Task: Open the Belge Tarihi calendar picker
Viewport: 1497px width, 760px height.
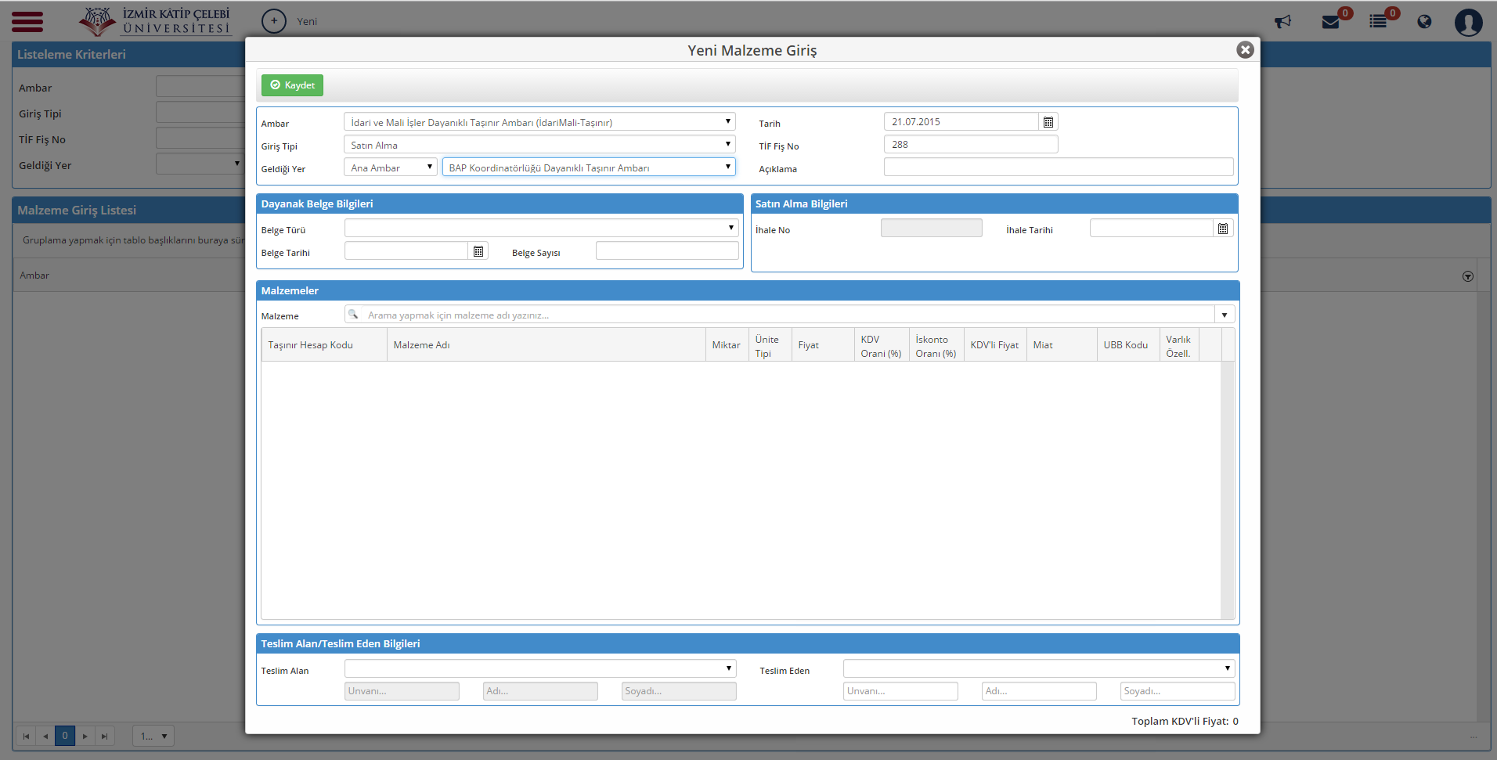Action: 478,251
